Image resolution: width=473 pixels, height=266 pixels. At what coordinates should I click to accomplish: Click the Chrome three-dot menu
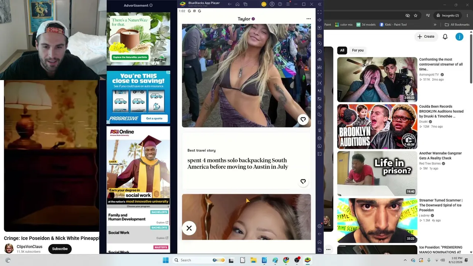[467, 16]
